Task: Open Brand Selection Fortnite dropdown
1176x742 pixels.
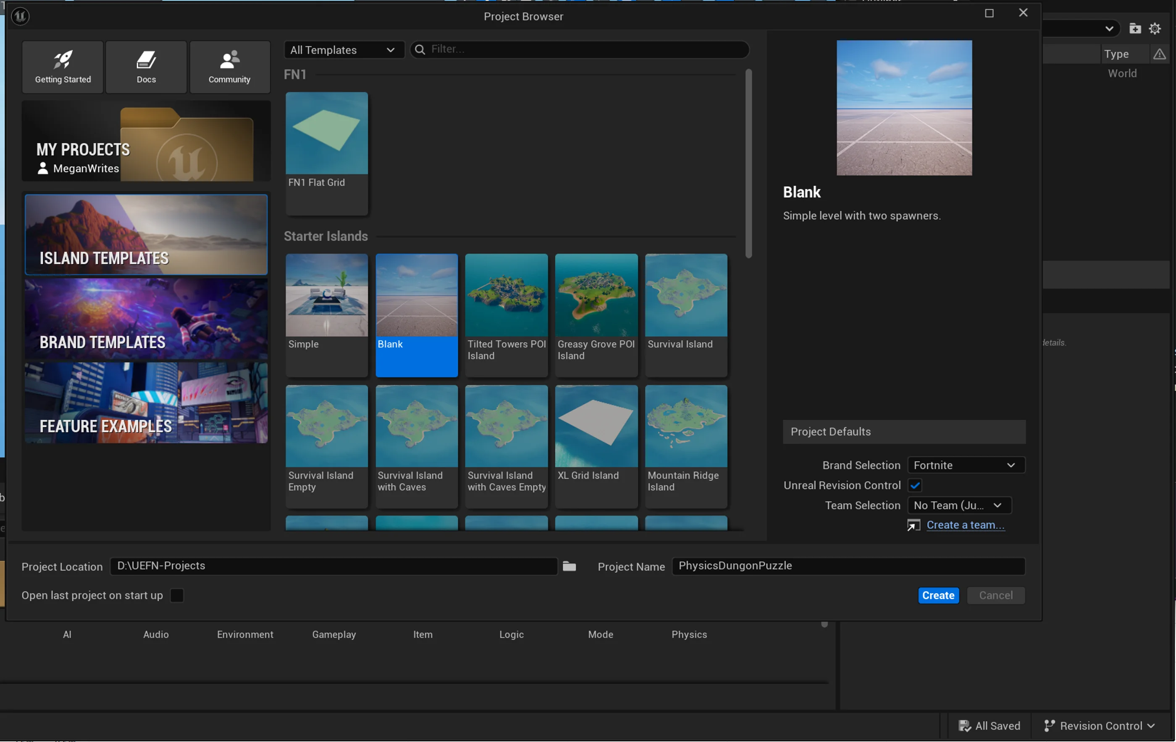Action: tap(966, 465)
